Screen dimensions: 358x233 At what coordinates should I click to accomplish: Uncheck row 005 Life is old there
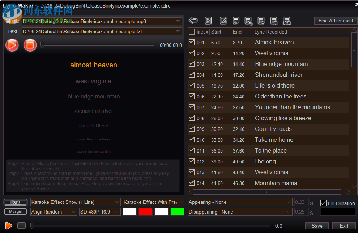click(x=192, y=85)
